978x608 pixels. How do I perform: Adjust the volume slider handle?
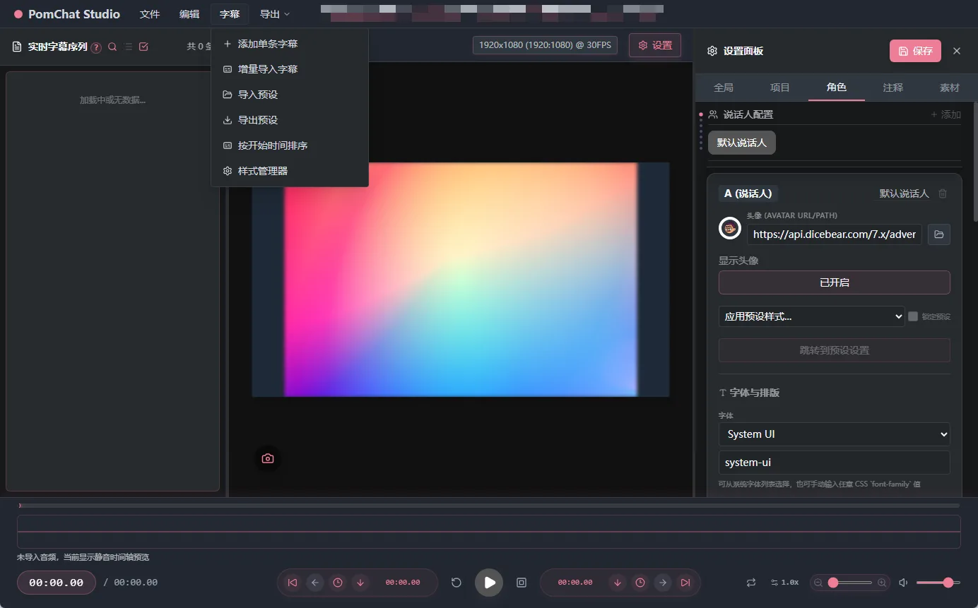pyautogui.click(x=948, y=583)
